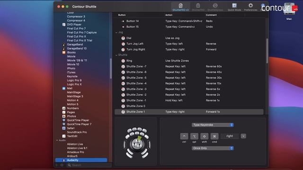Viewport: 303px width, 170px height.
Task: Click the Mail app icon
Action: pyautogui.click(x=64, y=88)
